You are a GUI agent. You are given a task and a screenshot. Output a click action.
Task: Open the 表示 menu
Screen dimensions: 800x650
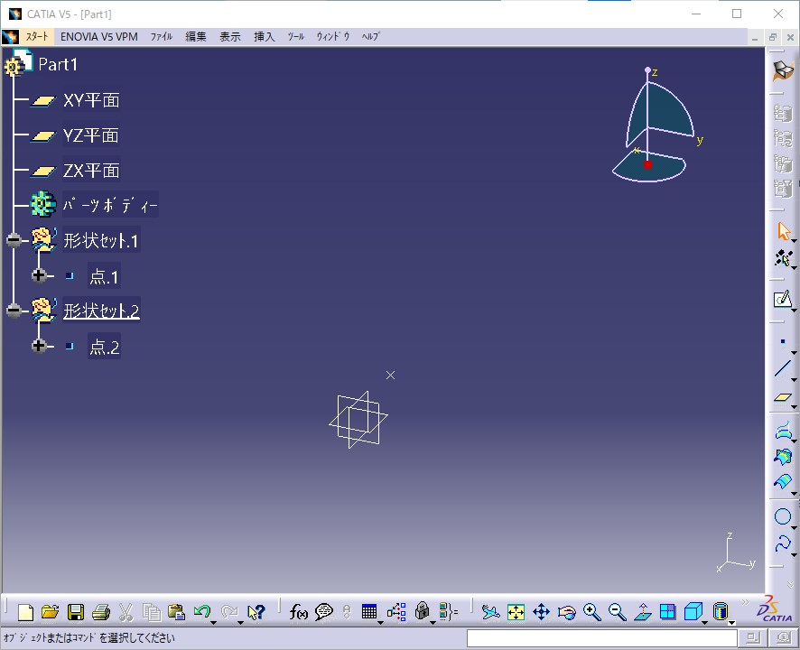pos(230,37)
